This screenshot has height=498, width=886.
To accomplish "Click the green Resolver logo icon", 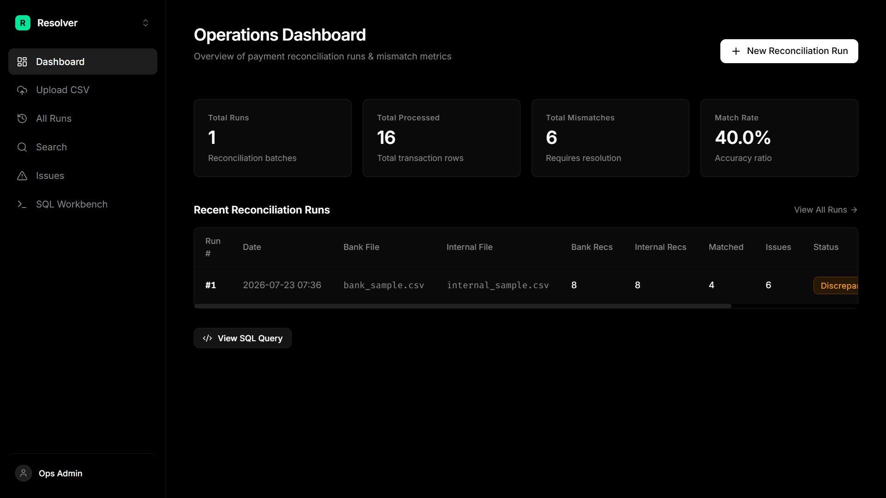I will [23, 23].
